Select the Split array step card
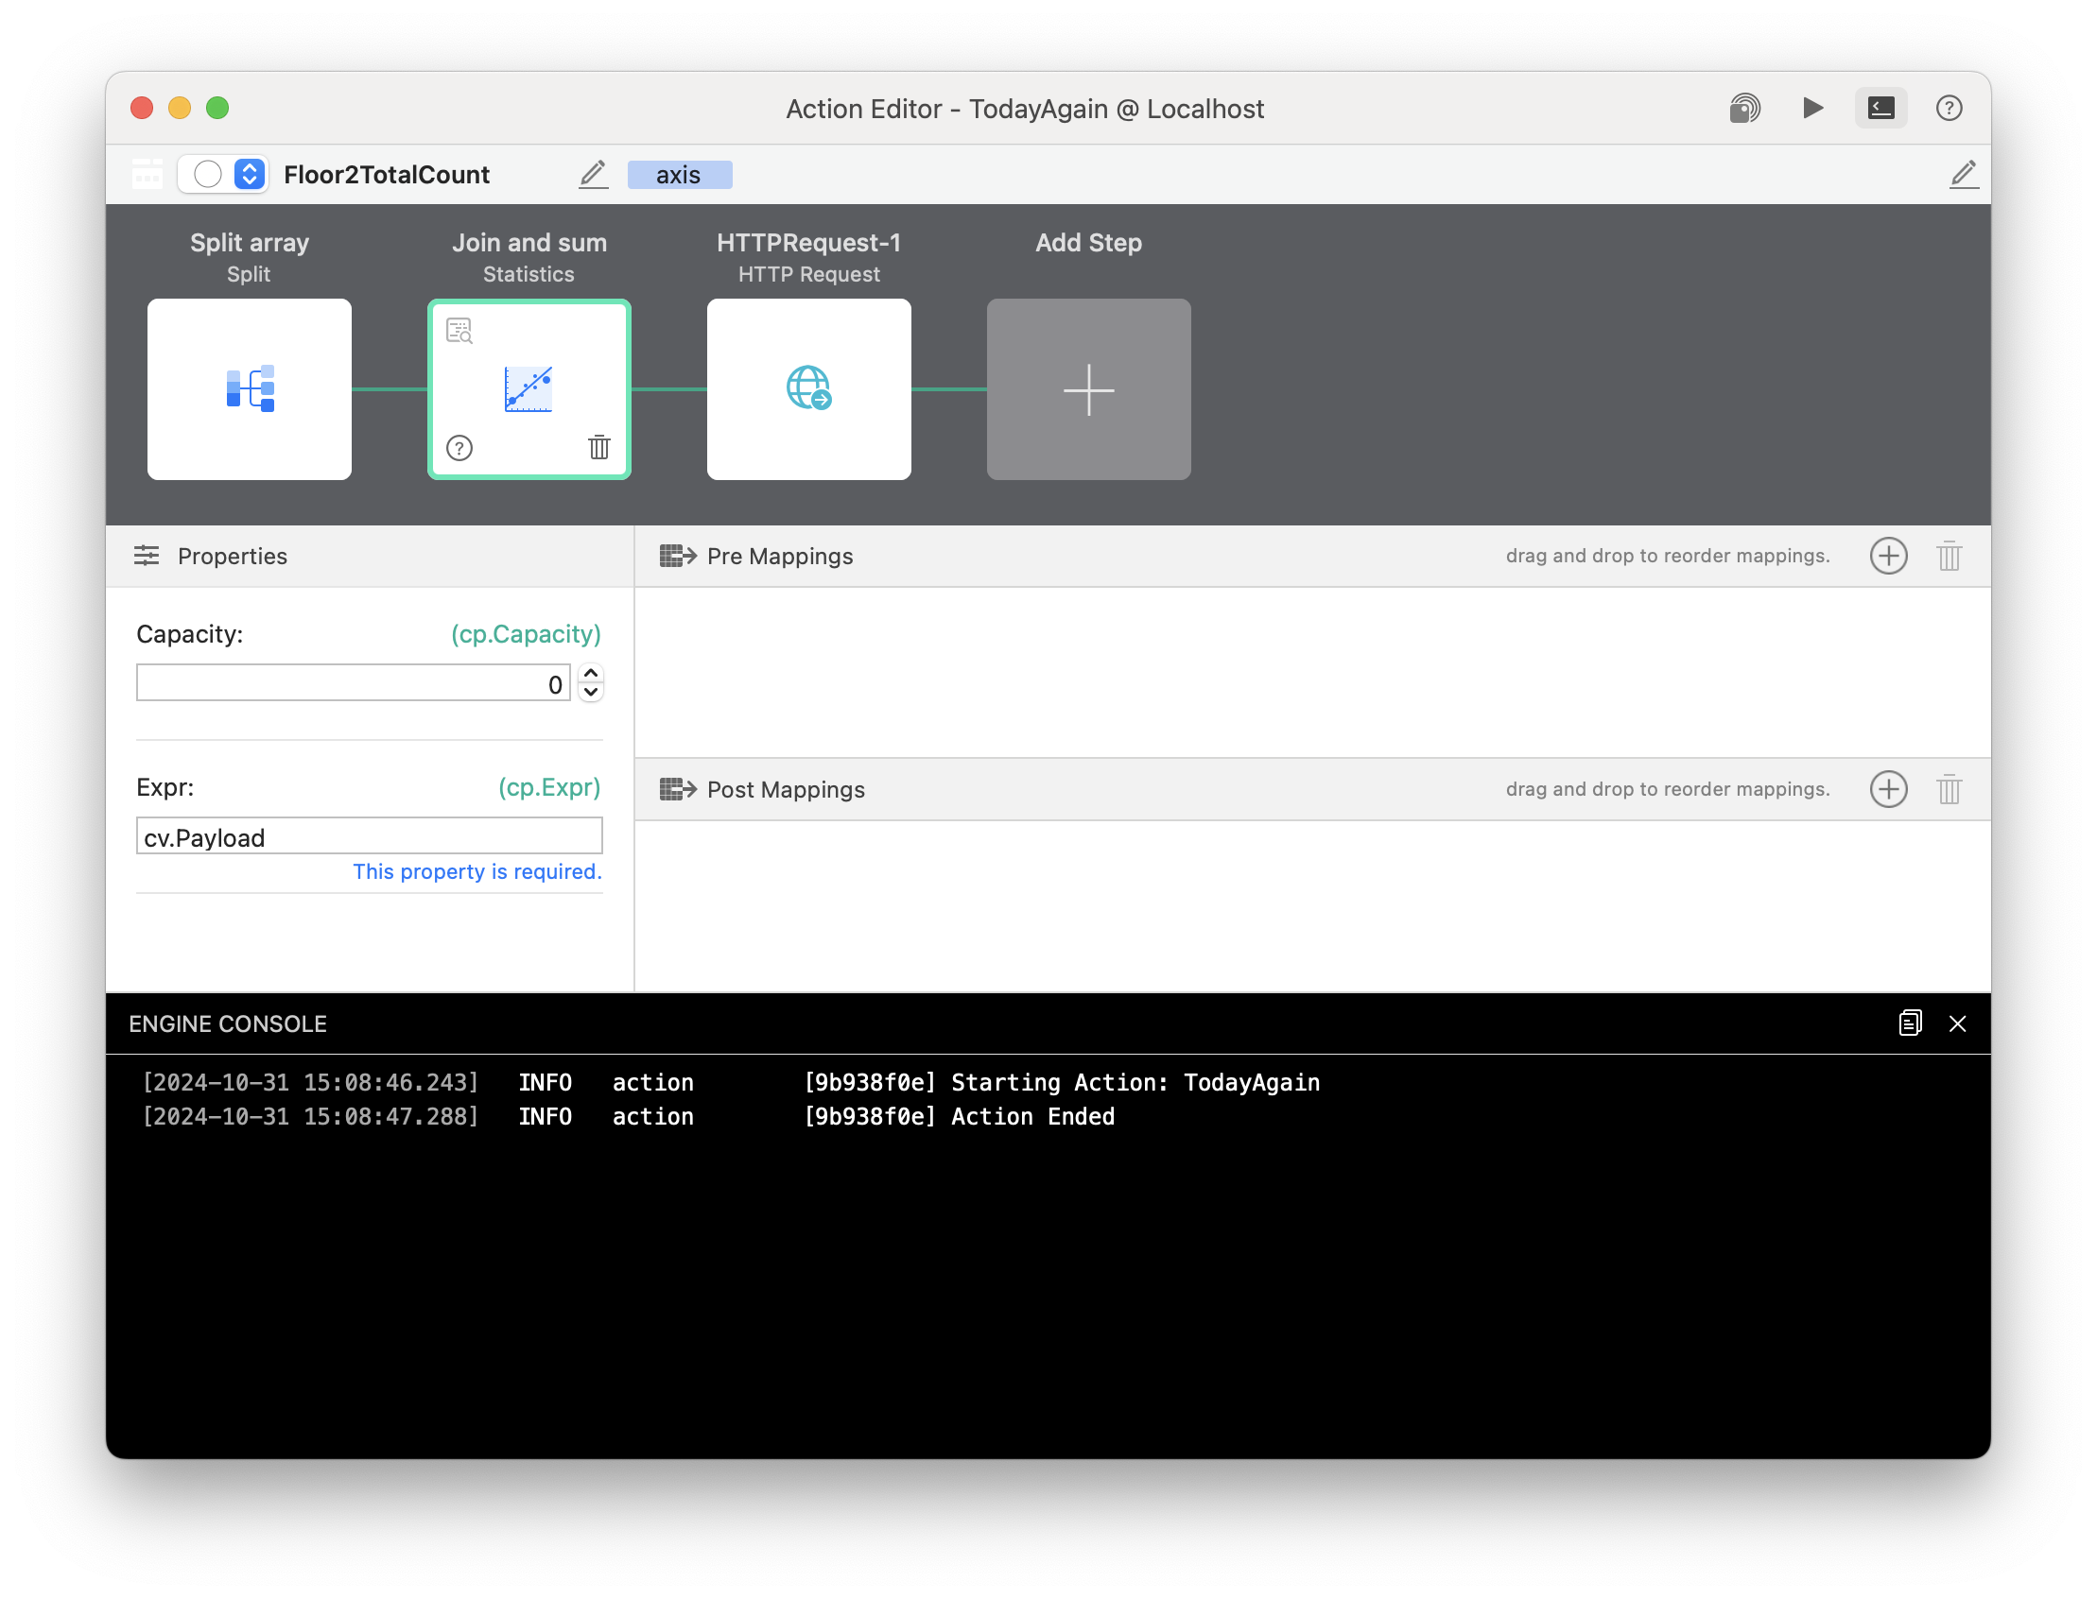Viewport: 2097px width, 1599px height. (x=250, y=389)
